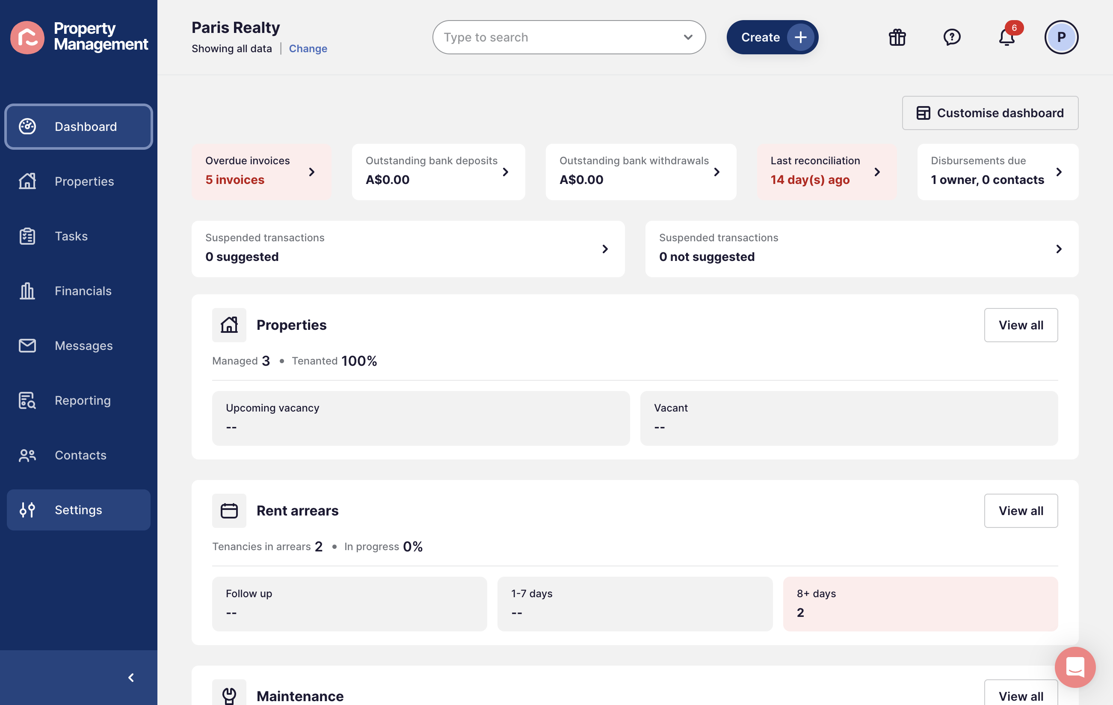This screenshot has height=705, width=1113.
Task: Click the Create button label
Action: coord(761,37)
